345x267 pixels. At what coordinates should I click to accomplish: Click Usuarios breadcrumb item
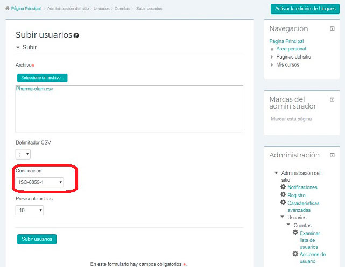coord(101,9)
